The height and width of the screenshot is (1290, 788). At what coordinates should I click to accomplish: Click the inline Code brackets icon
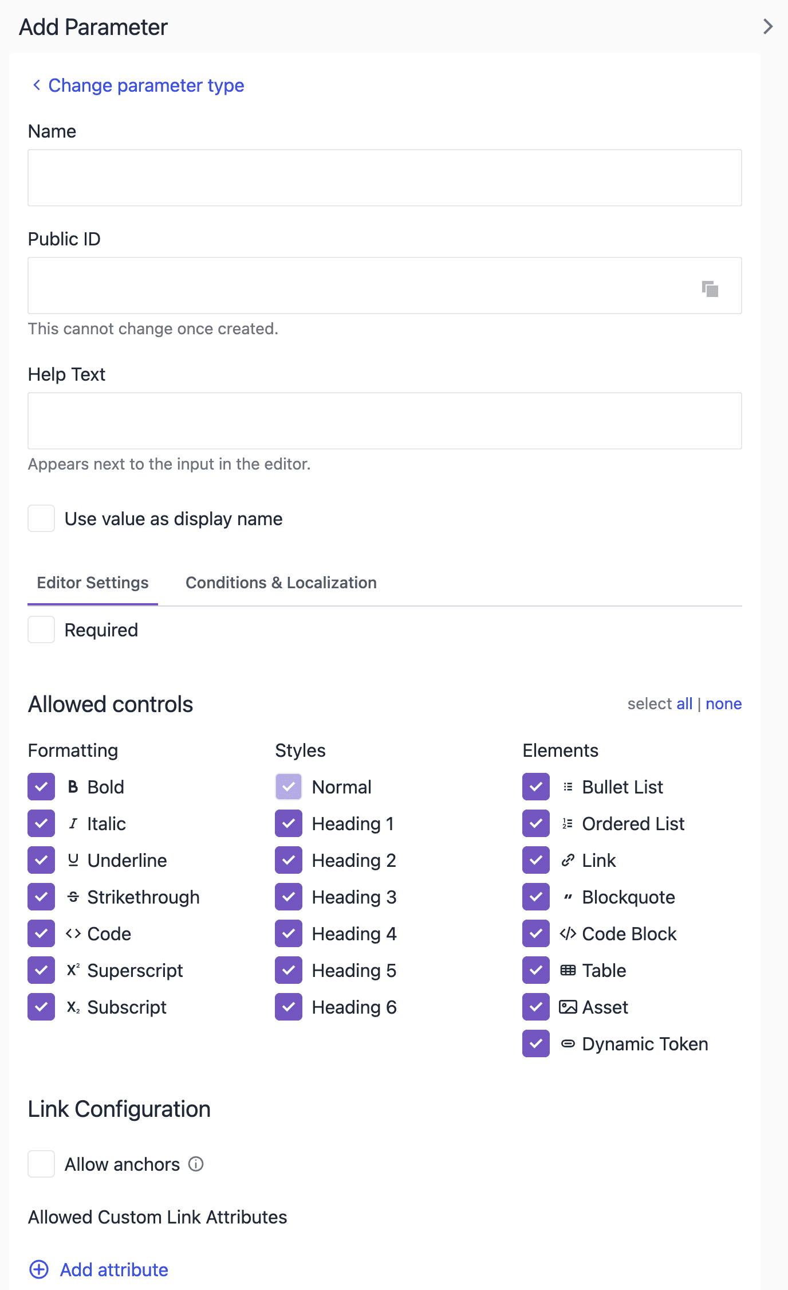click(73, 933)
